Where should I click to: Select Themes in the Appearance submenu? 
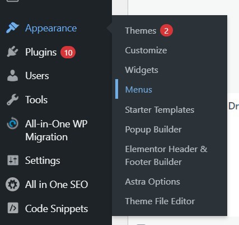140,31
